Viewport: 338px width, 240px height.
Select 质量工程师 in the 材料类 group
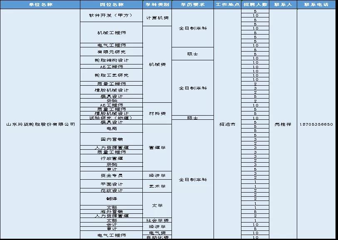coord(112,109)
